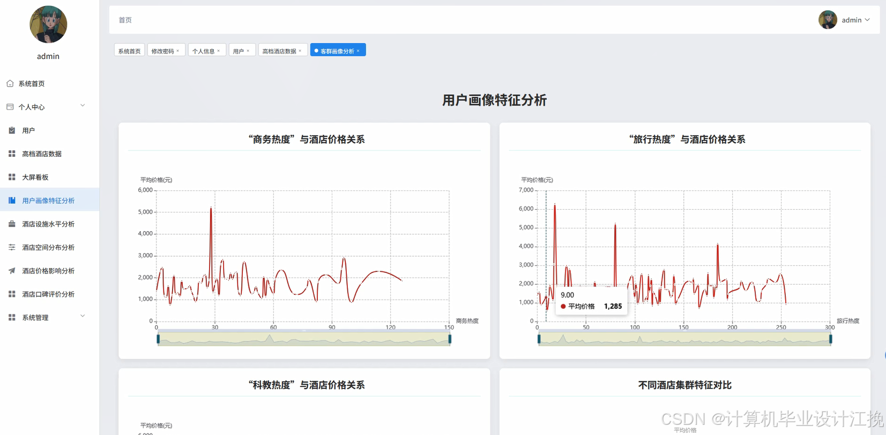The image size is (886, 435).
Task: Click the 个人中心 sidebar icon
Action: point(10,107)
